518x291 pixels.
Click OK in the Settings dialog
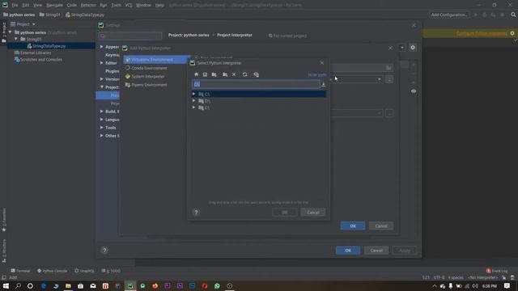(348, 251)
